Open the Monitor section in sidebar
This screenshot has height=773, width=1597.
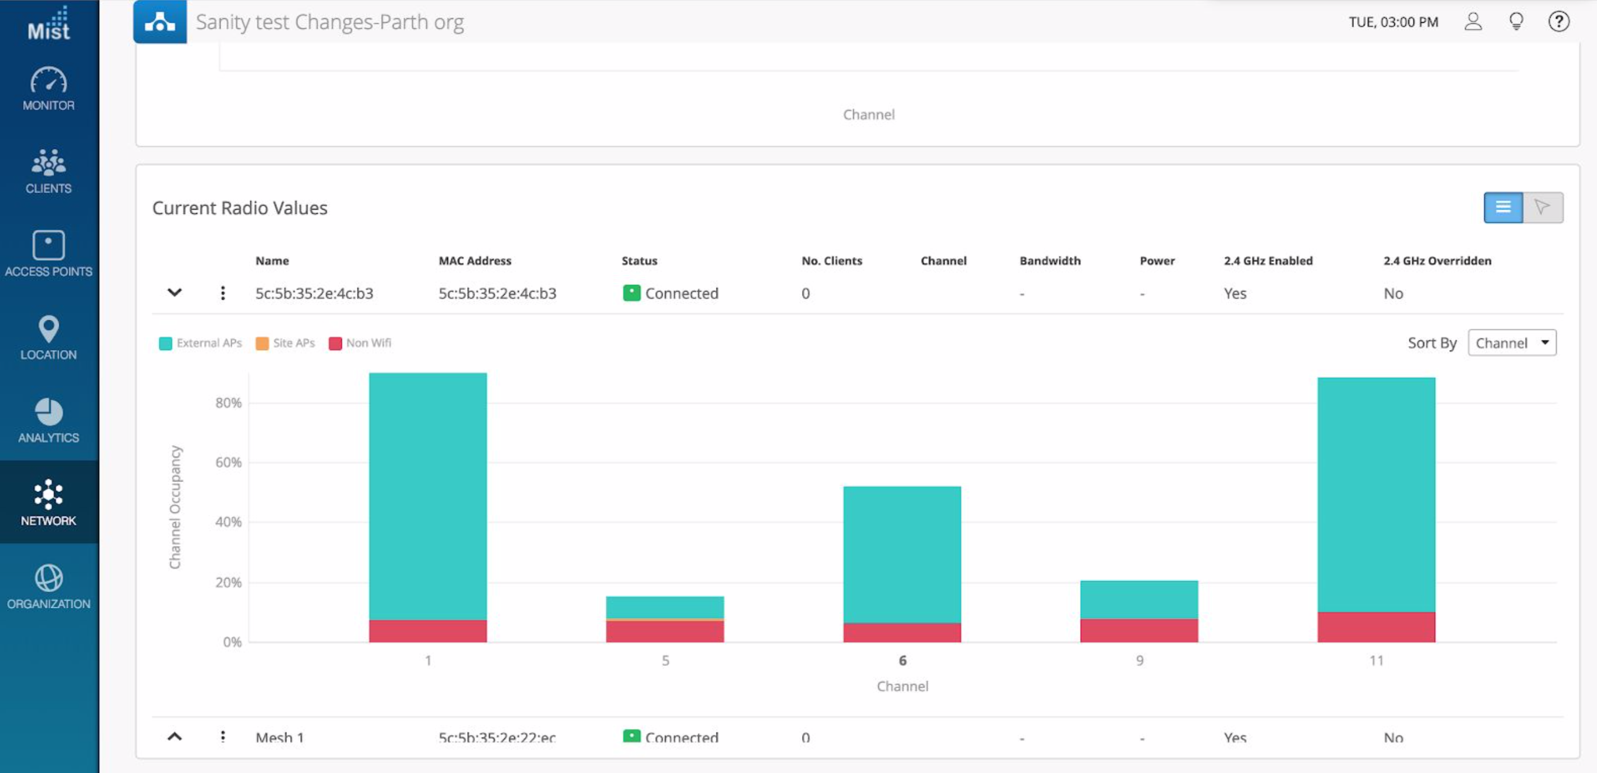[48, 89]
